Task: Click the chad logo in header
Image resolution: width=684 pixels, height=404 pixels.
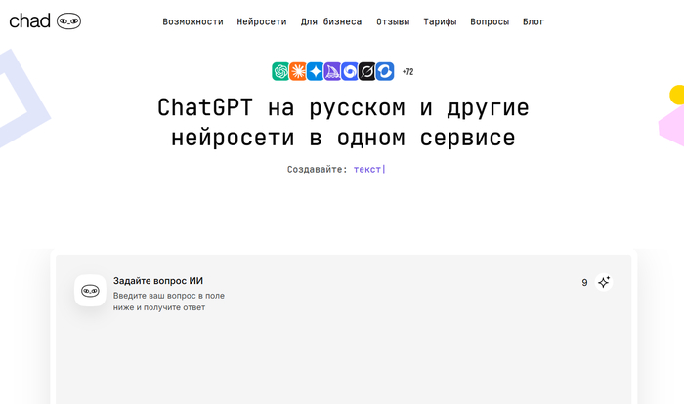Action: point(45,20)
